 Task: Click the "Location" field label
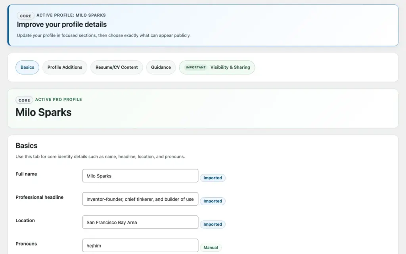25,221
